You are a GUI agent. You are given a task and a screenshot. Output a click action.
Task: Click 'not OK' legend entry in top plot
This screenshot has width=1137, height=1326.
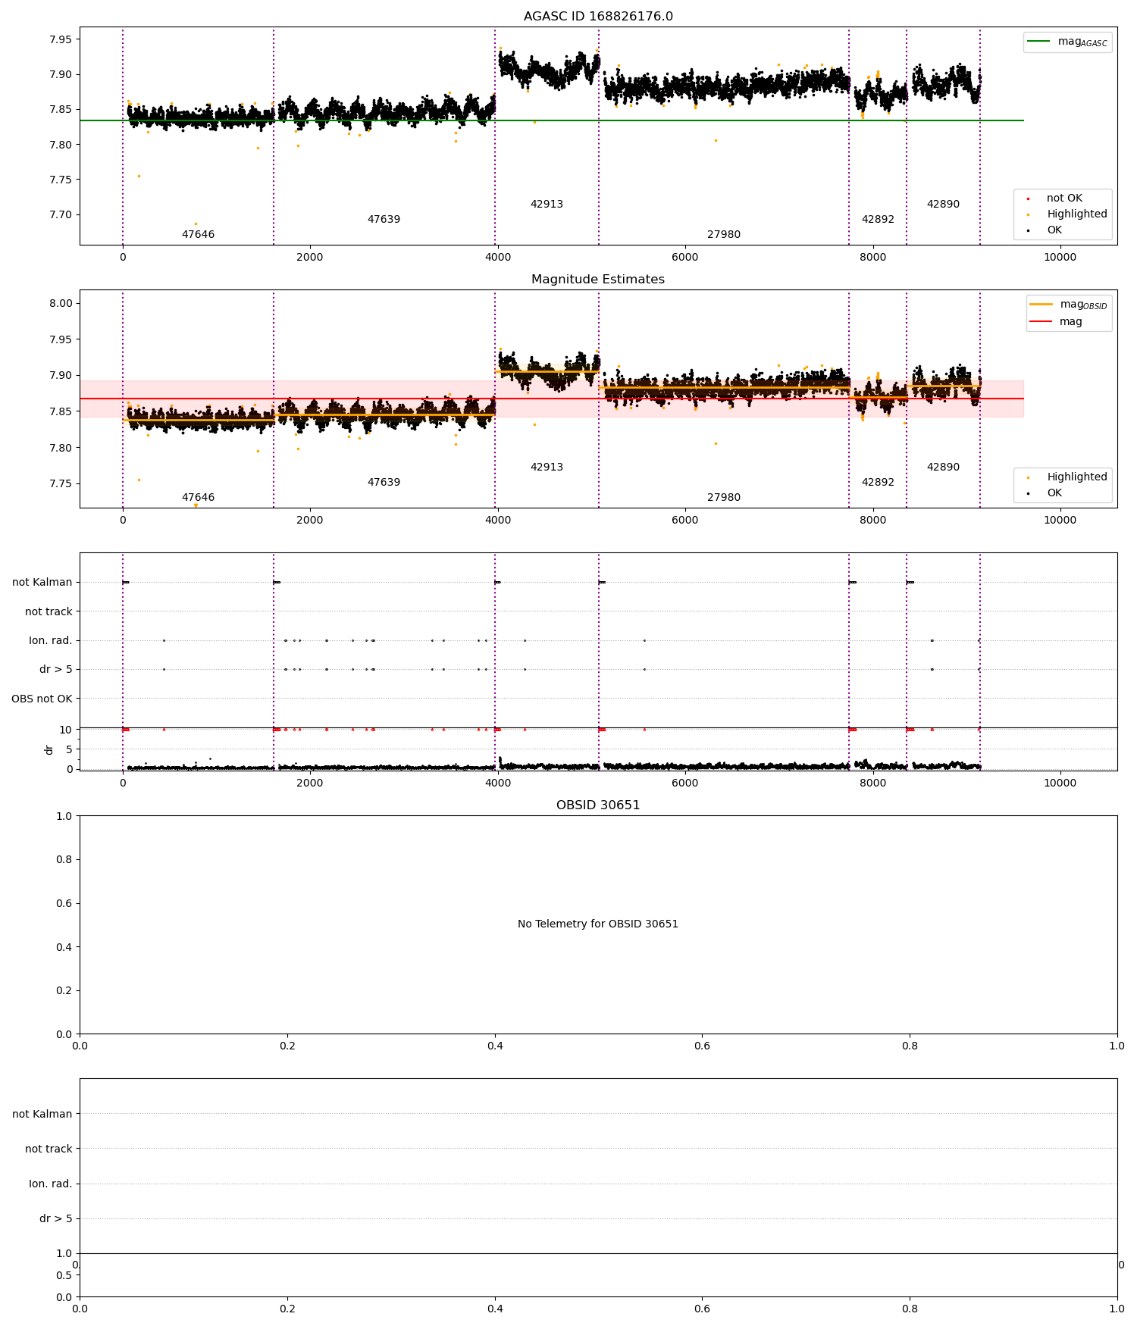[x=1064, y=199]
